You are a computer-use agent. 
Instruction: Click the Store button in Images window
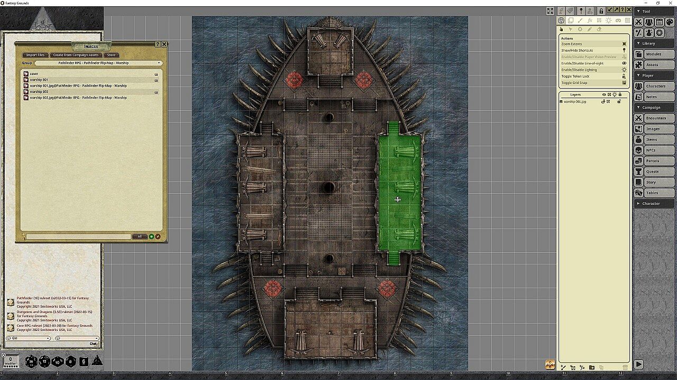[x=111, y=55]
